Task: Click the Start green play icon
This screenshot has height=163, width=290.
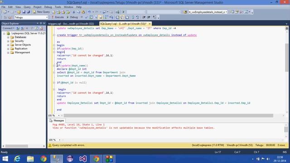Action: pos(124,12)
